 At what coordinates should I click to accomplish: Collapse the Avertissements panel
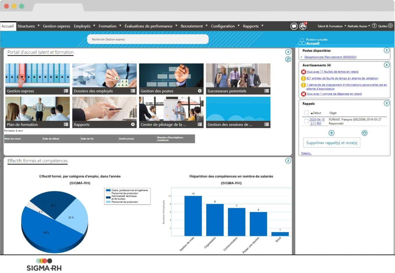[x=387, y=65]
